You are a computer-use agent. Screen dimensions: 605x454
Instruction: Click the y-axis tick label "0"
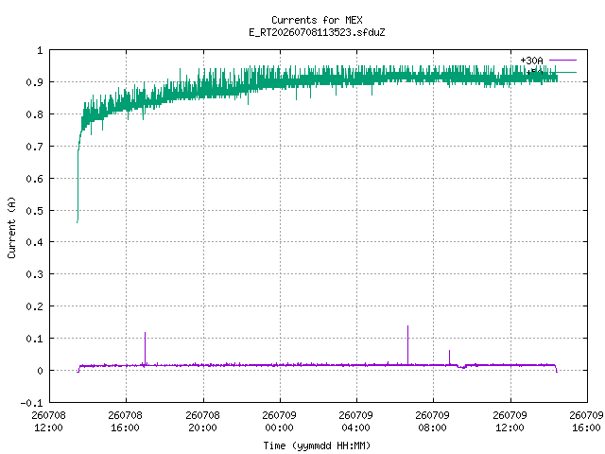(40, 371)
